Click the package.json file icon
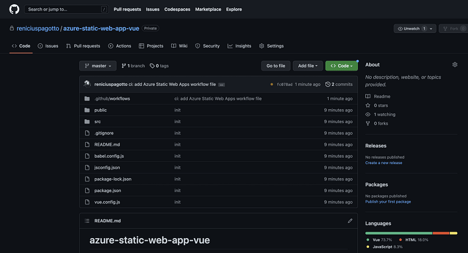 (87, 191)
